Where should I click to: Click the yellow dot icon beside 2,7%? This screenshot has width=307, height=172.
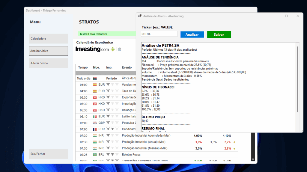tap(234, 142)
